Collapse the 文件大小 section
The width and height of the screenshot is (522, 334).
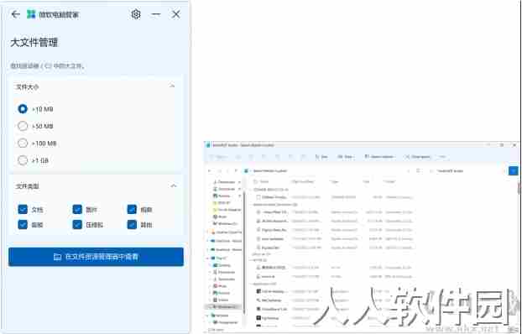click(172, 86)
